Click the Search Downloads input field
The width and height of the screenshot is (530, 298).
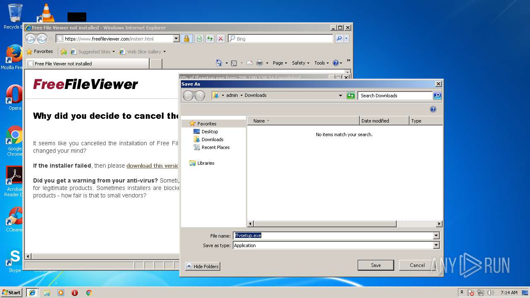(395, 96)
